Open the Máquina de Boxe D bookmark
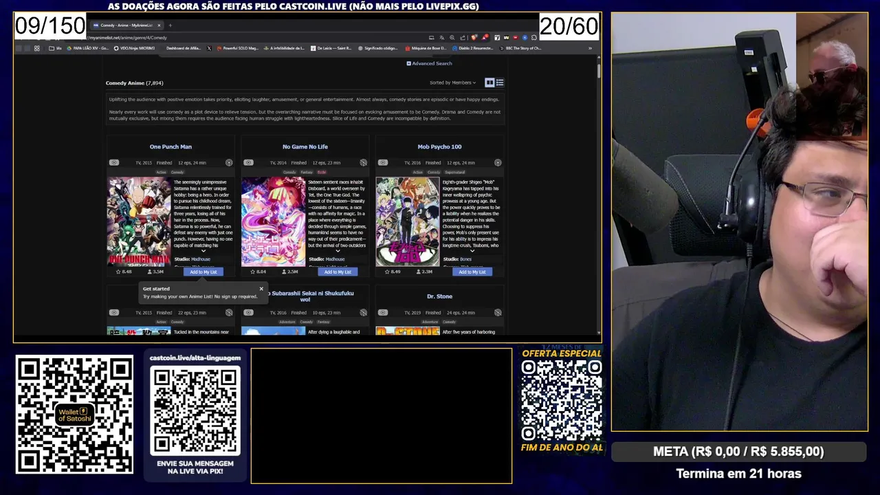The width and height of the screenshot is (880, 495). (426, 48)
